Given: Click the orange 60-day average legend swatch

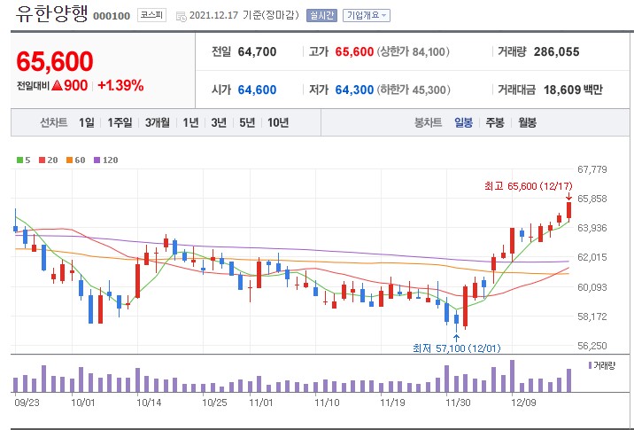Looking at the screenshot, I should [70, 160].
